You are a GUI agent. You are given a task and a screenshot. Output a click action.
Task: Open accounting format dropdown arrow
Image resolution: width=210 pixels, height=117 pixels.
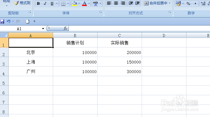(183, 4)
